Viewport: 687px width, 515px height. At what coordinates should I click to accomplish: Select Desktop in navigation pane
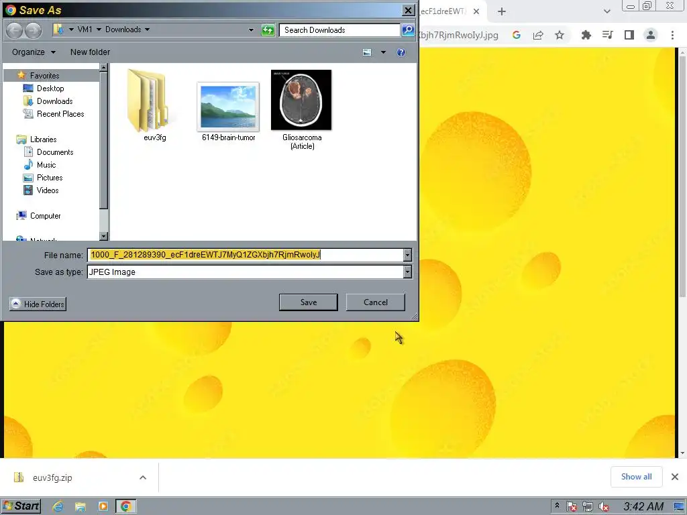50,88
